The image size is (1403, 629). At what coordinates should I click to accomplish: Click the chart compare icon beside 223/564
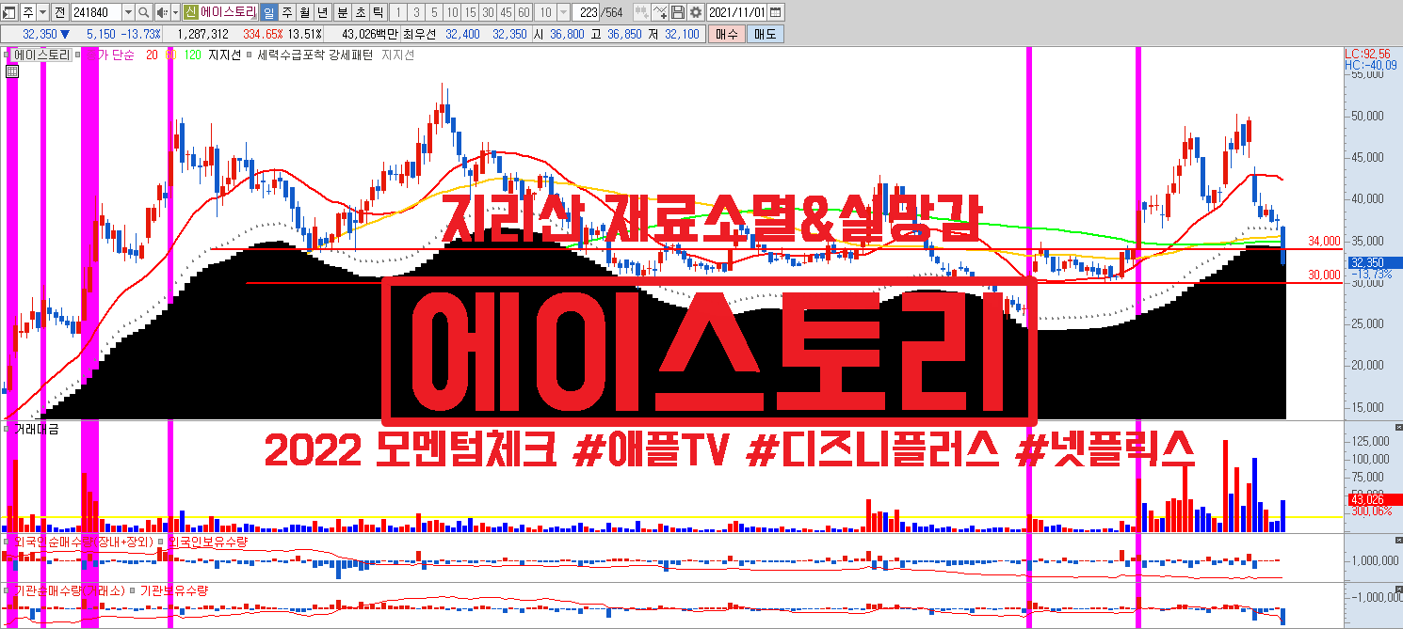(x=640, y=12)
